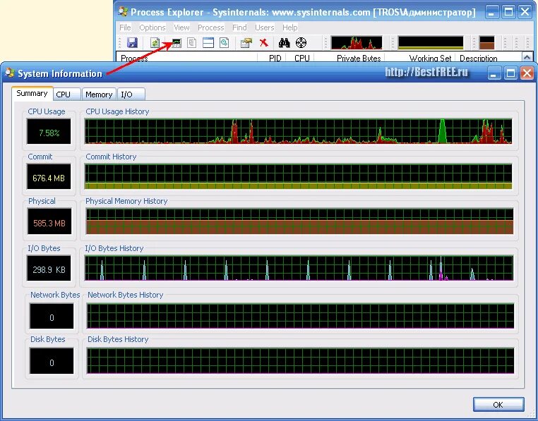Click the process list scroll-up arrow
The image size is (538, 421).
point(527,57)
